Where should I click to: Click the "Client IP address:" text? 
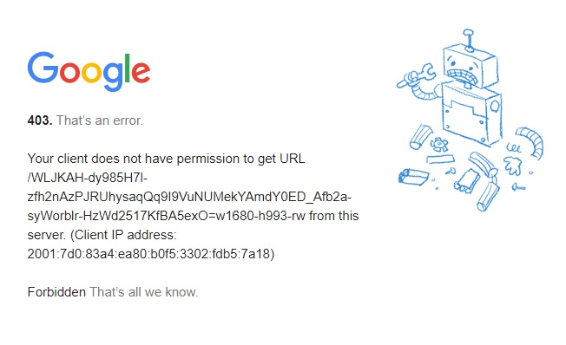pos(125,235)
